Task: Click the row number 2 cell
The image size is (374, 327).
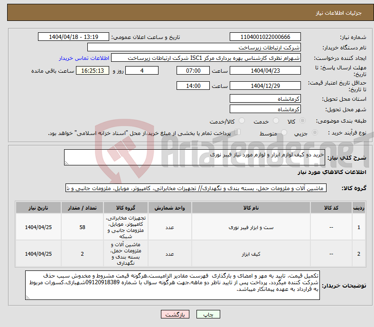Action: (358, 254)
